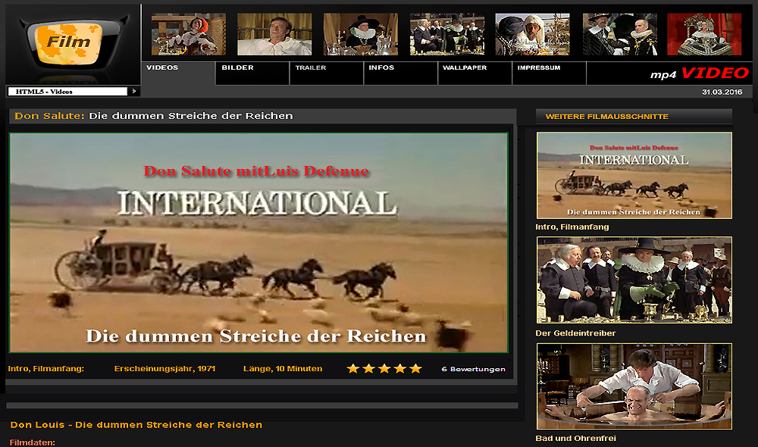The width and height of the screenshot is (758, 447).
Task: Rate with the third gold star
Action: (x=384, y=369)
